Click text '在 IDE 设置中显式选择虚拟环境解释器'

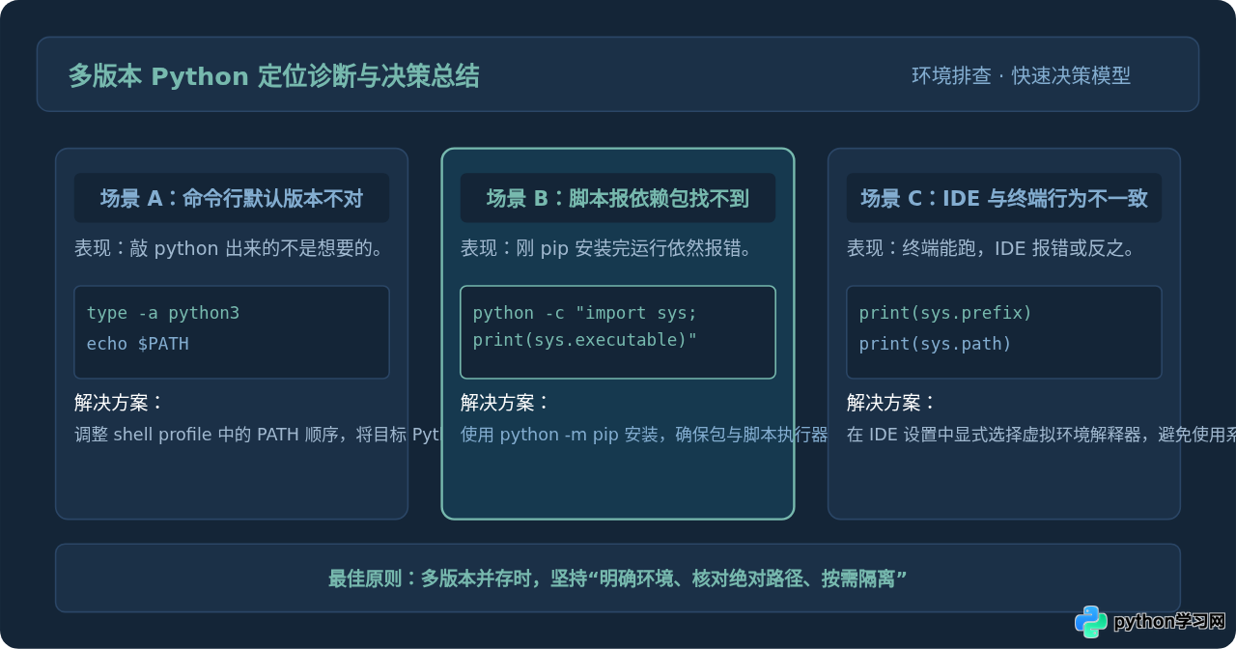point(994,435)
